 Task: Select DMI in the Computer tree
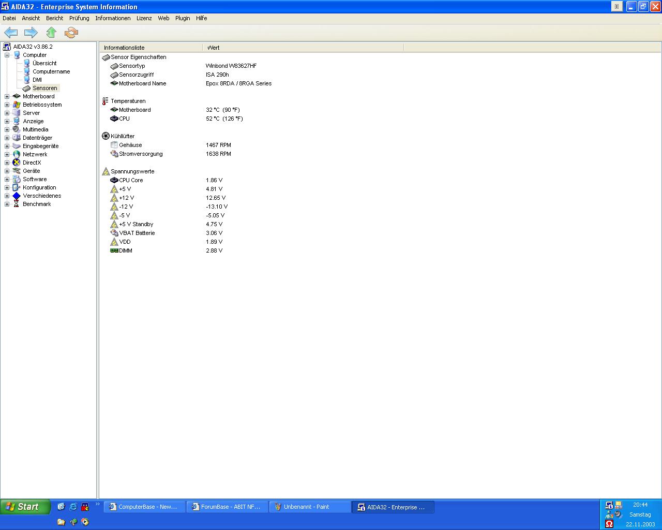pos(37,80)
